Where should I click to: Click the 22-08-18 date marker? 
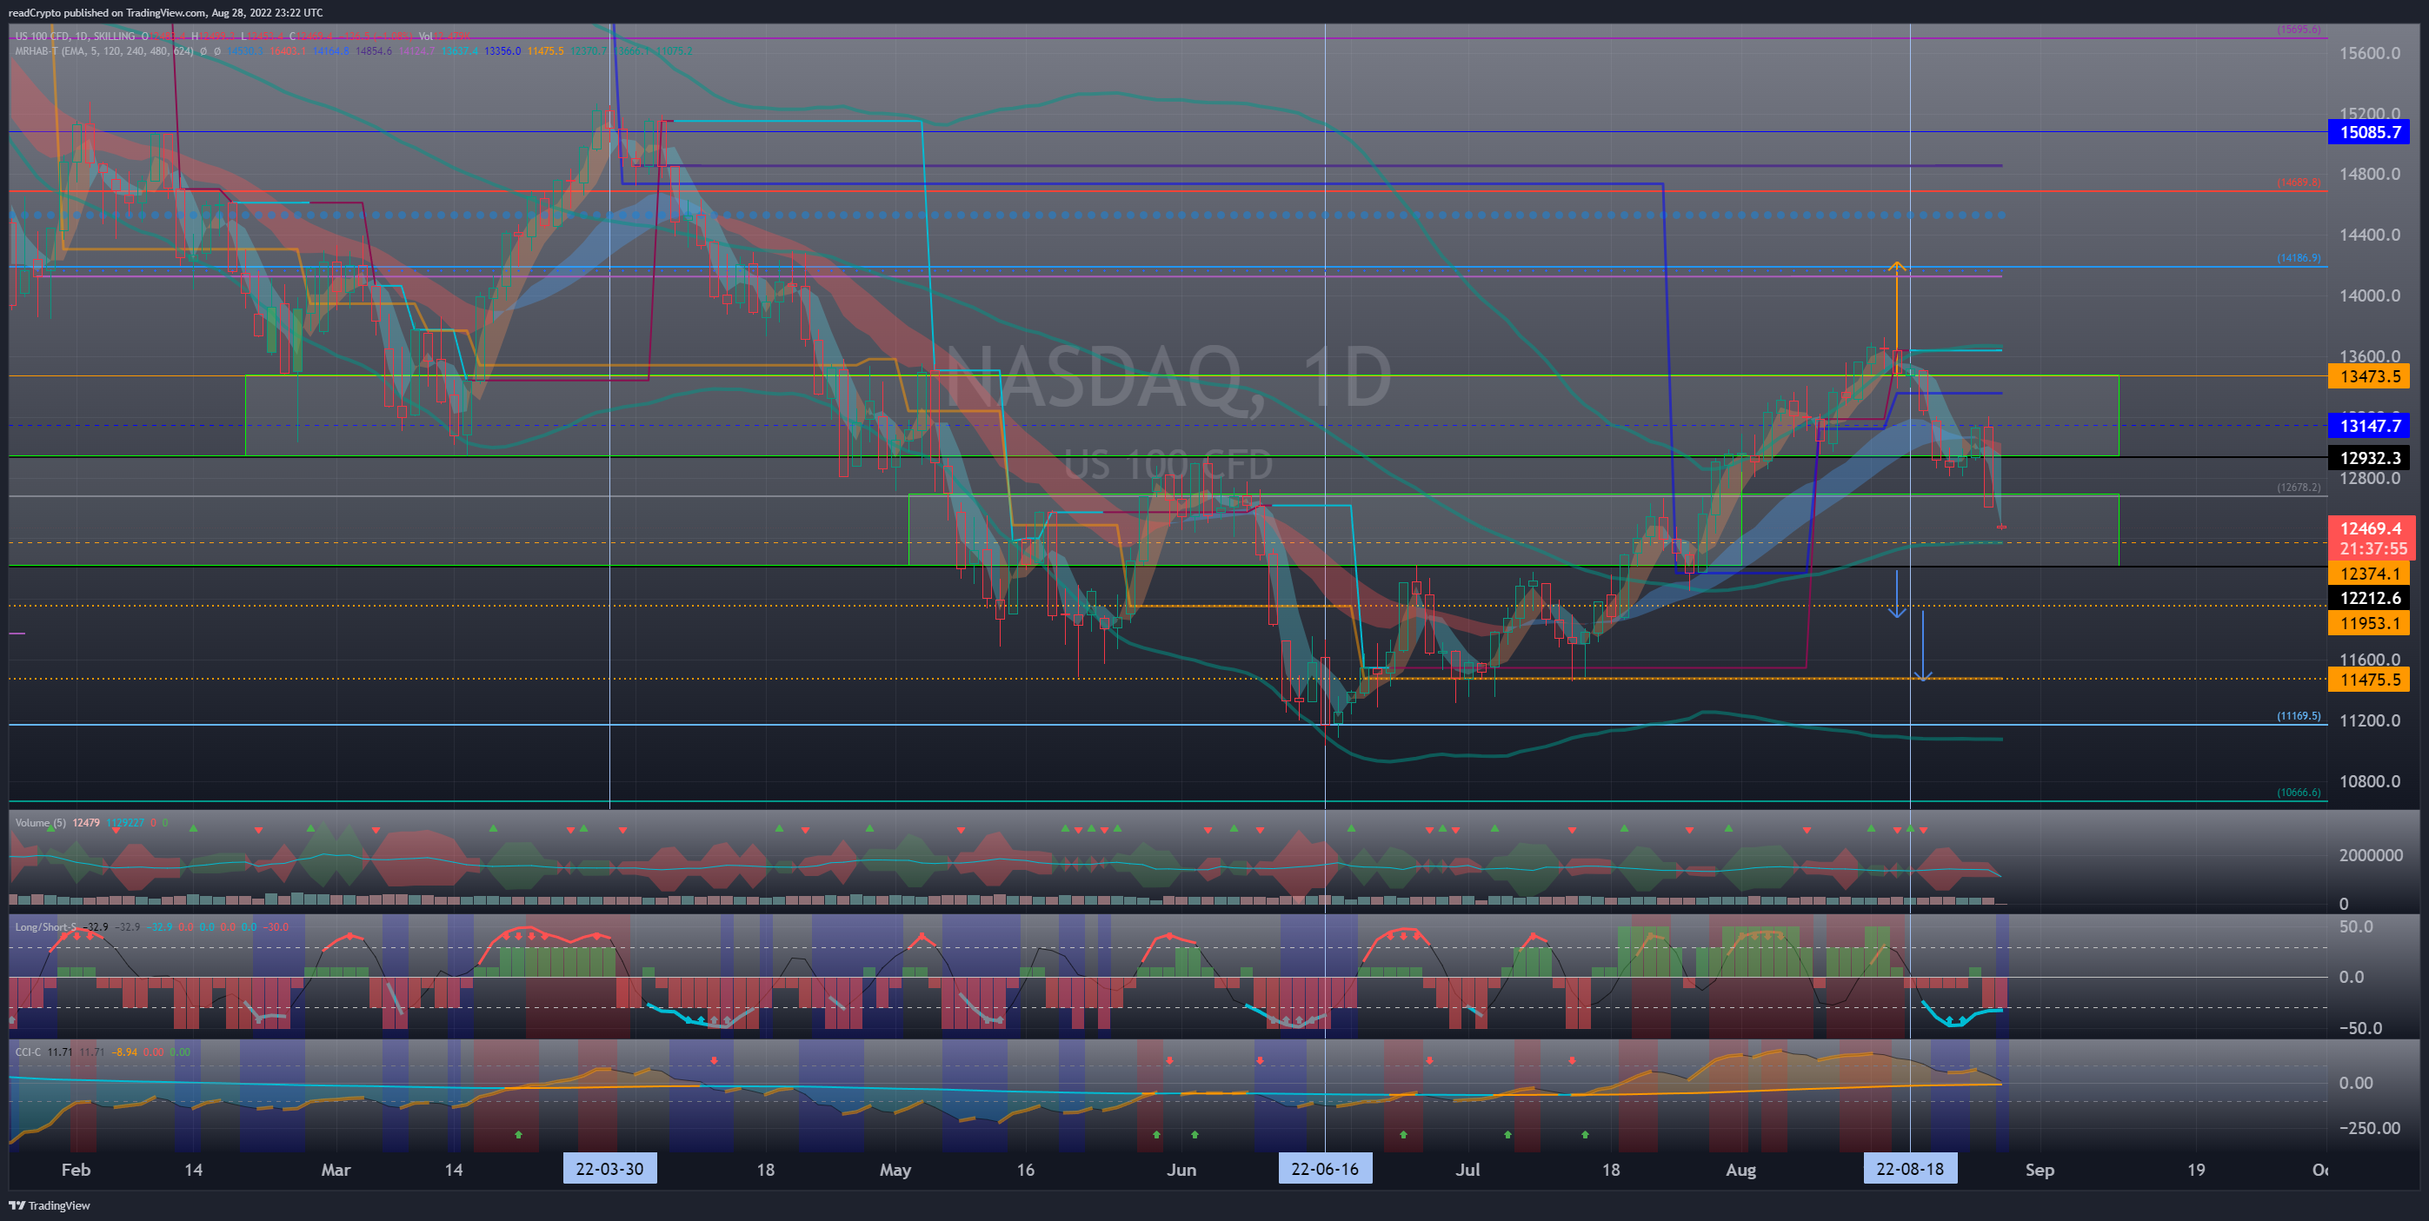pyautogui.click(x=1909, y=1169)
